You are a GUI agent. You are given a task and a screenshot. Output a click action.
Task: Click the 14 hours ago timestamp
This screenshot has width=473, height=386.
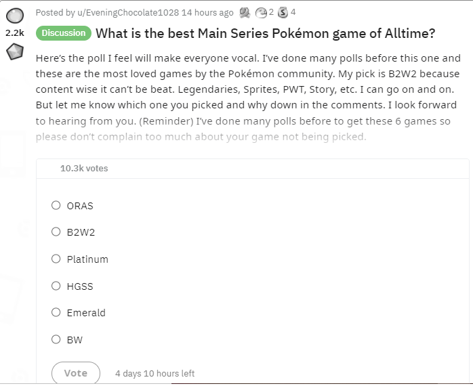pos(207,12)
